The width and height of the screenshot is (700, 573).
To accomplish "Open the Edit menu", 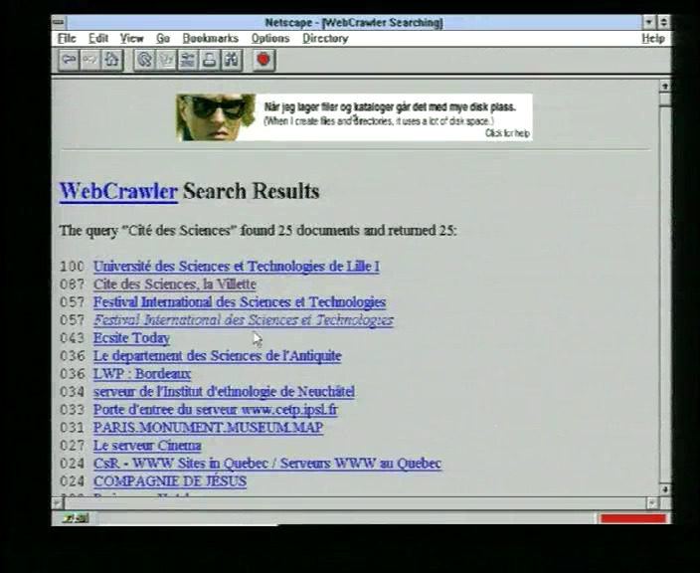I will [x=98, y=39].
